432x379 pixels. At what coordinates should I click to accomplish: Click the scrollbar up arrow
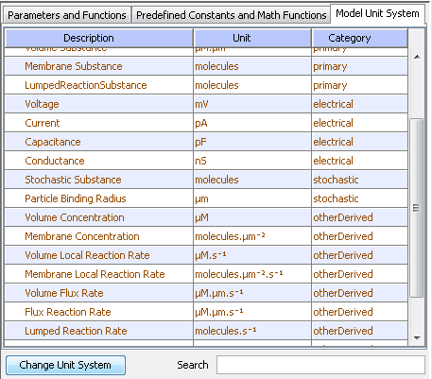[x=417, y=57]
